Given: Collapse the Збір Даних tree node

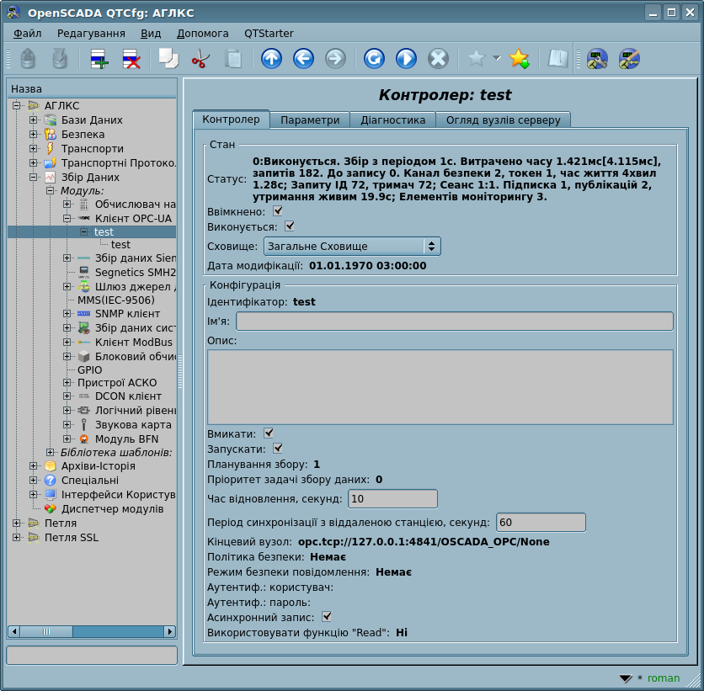Looking at the screenshot, I should [x=34, y=178].
